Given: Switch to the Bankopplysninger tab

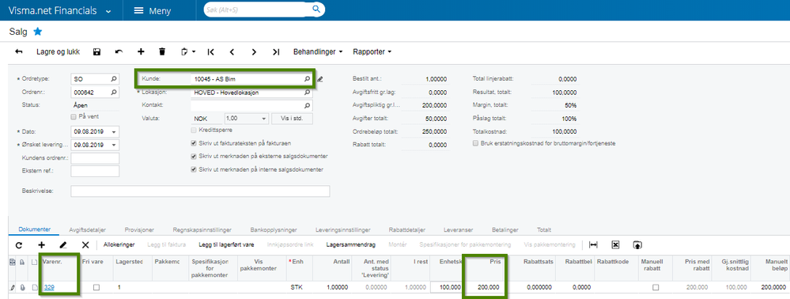Looking at the screenshot, I should point(274,230).
